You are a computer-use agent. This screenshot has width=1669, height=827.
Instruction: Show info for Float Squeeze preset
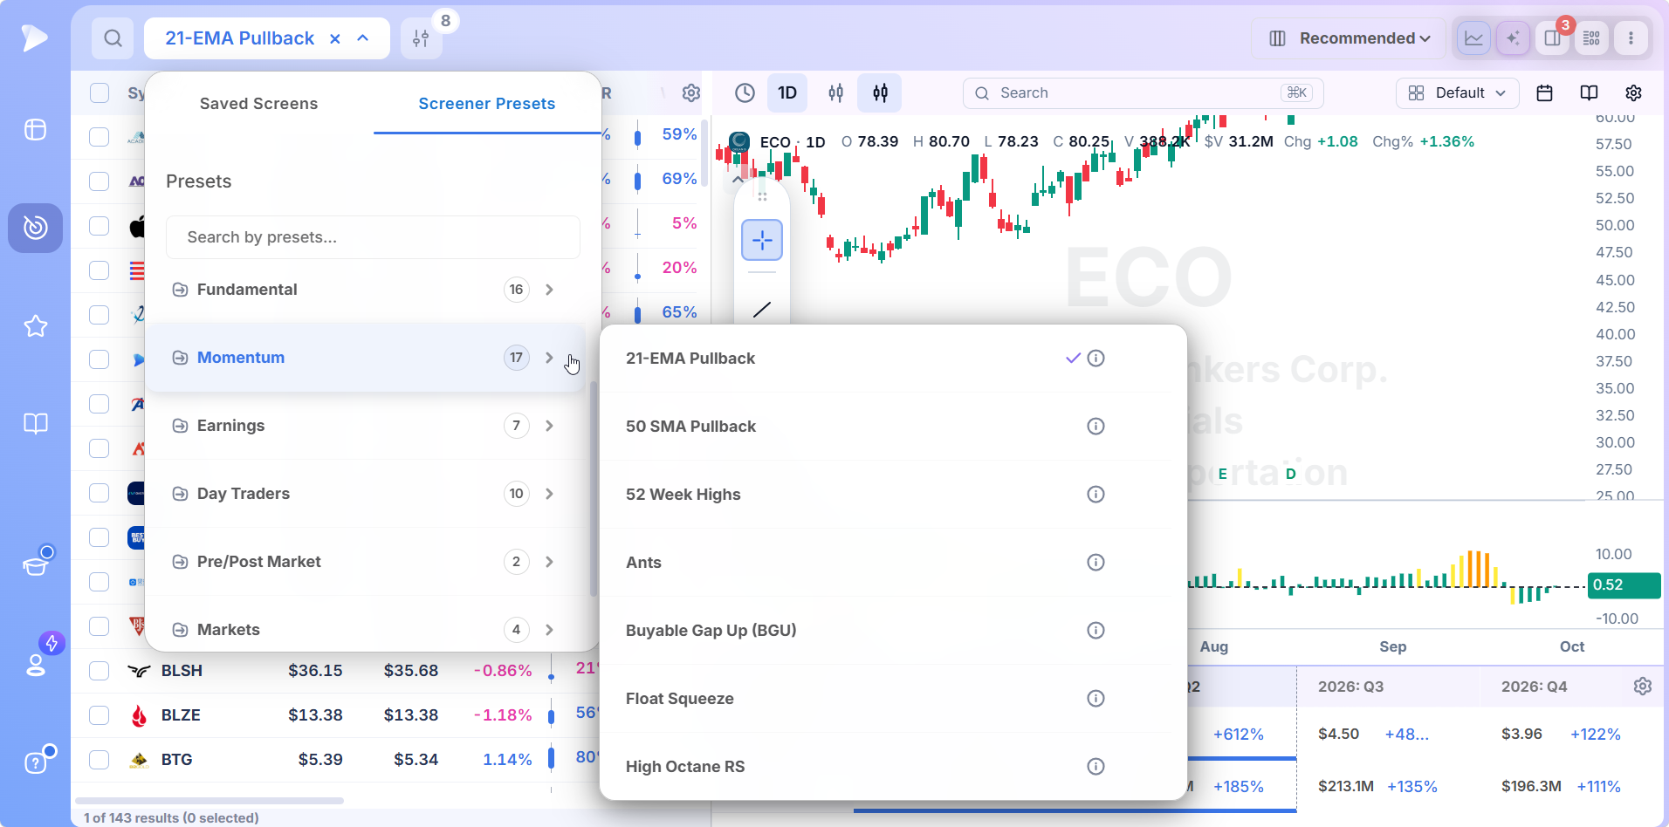tap(1095, 699)
